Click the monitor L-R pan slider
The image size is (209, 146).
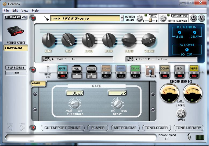[150, 20]
